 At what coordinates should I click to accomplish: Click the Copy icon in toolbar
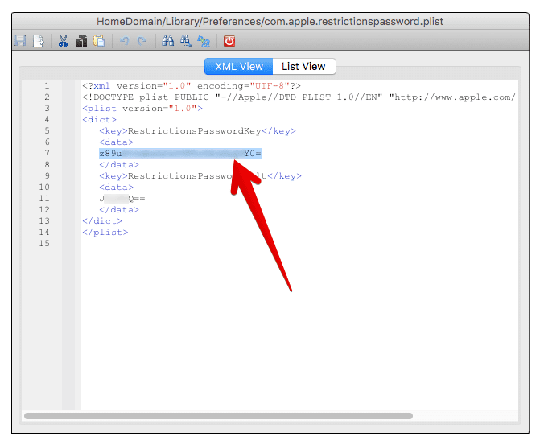pyautogui.click(x=81, y=41)
